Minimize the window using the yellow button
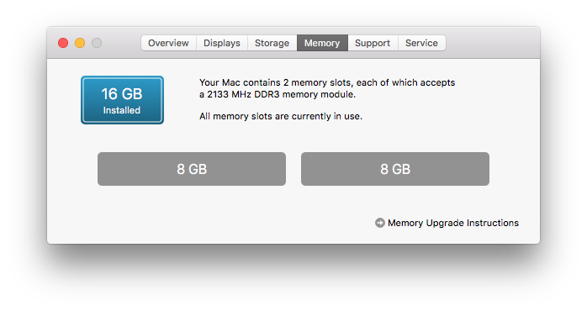 pyautogui.click(x=80, y=43)
